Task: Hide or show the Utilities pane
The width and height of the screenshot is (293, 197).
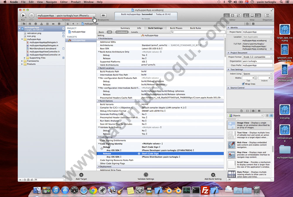Action: point(258,15)
